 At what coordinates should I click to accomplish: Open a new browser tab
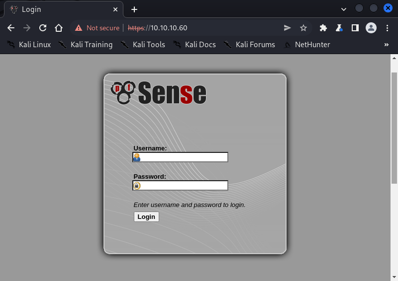pyautogui.click(x=134, y=9)
